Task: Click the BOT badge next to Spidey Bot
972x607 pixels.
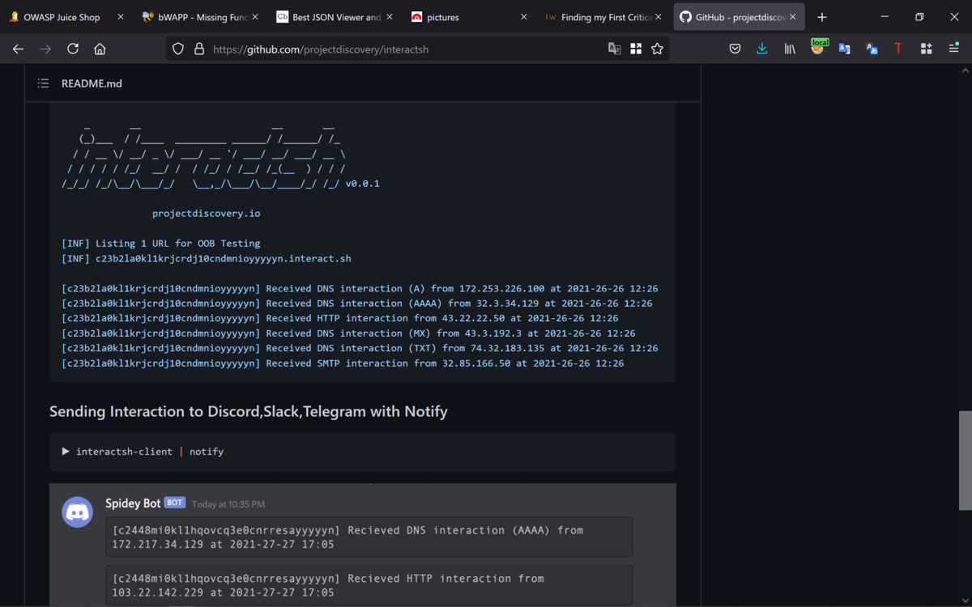Action: (175, 503)
